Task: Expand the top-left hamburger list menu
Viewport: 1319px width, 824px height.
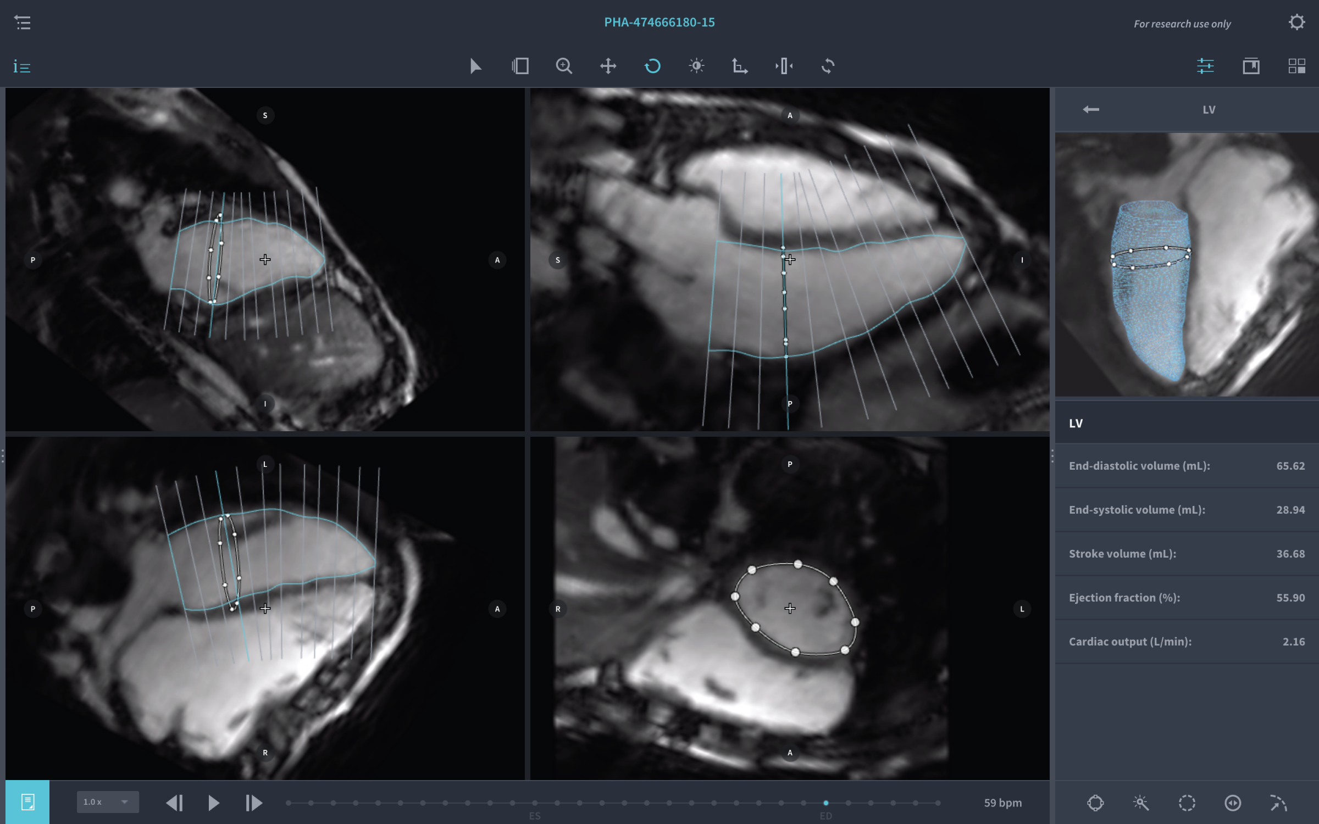Action: click(x=23, y=23)
